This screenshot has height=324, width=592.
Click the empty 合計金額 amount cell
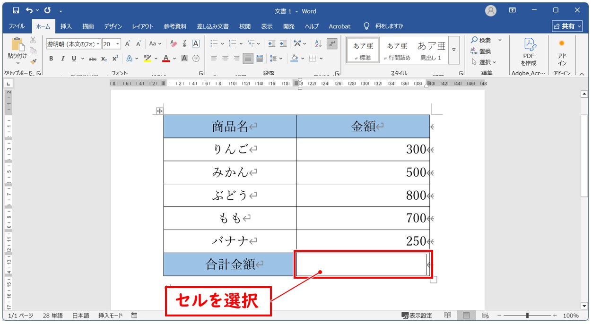pyautogui.click(x=363, y=264)
